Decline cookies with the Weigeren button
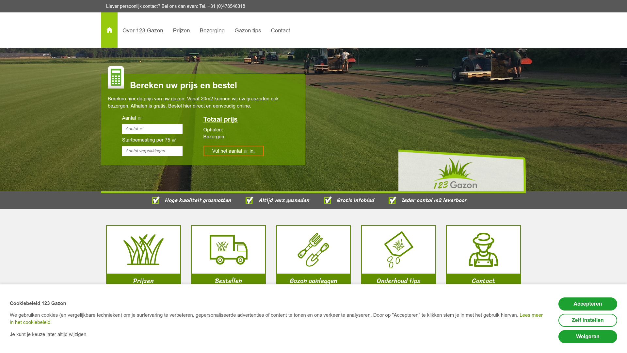Image resolution: width=627 pixels, height=353 pixels. 587,337
